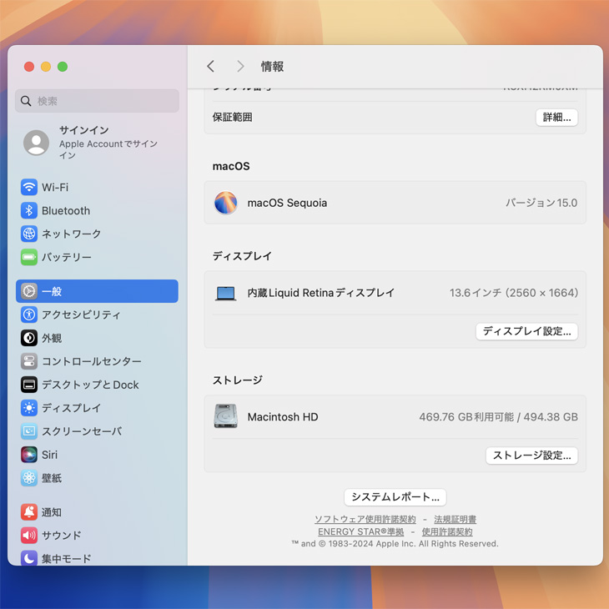
Task: Go back with the left chevron
Action: [211, 67]
